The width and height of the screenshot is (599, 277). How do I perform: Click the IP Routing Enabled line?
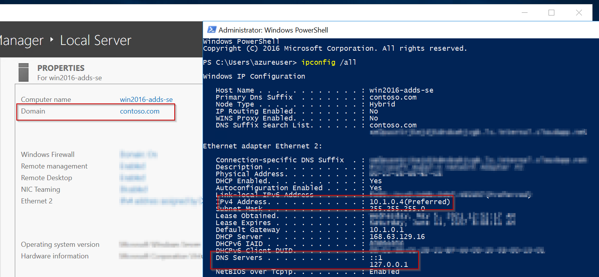(x=297, y=111)
